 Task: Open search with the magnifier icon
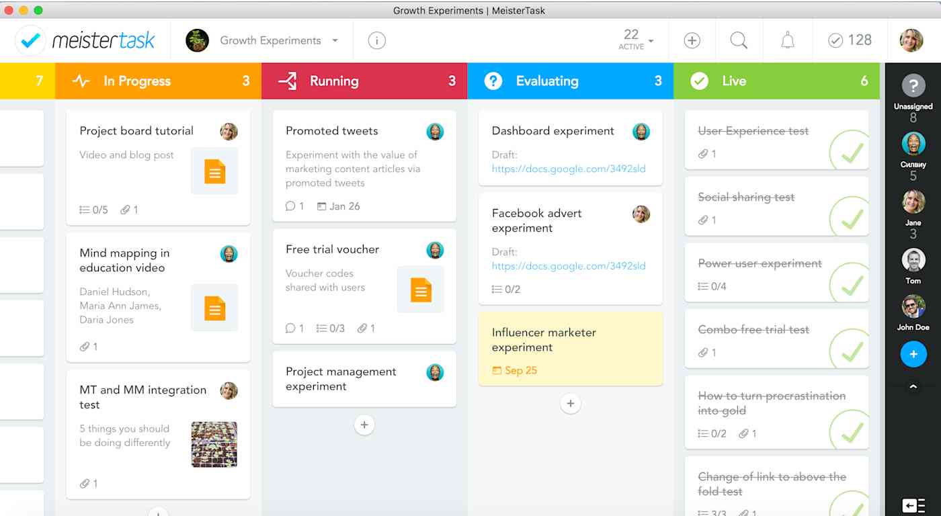(739, 40)
